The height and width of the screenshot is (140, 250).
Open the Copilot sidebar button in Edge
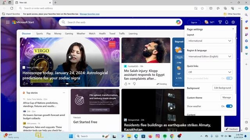tap(246, 8)
